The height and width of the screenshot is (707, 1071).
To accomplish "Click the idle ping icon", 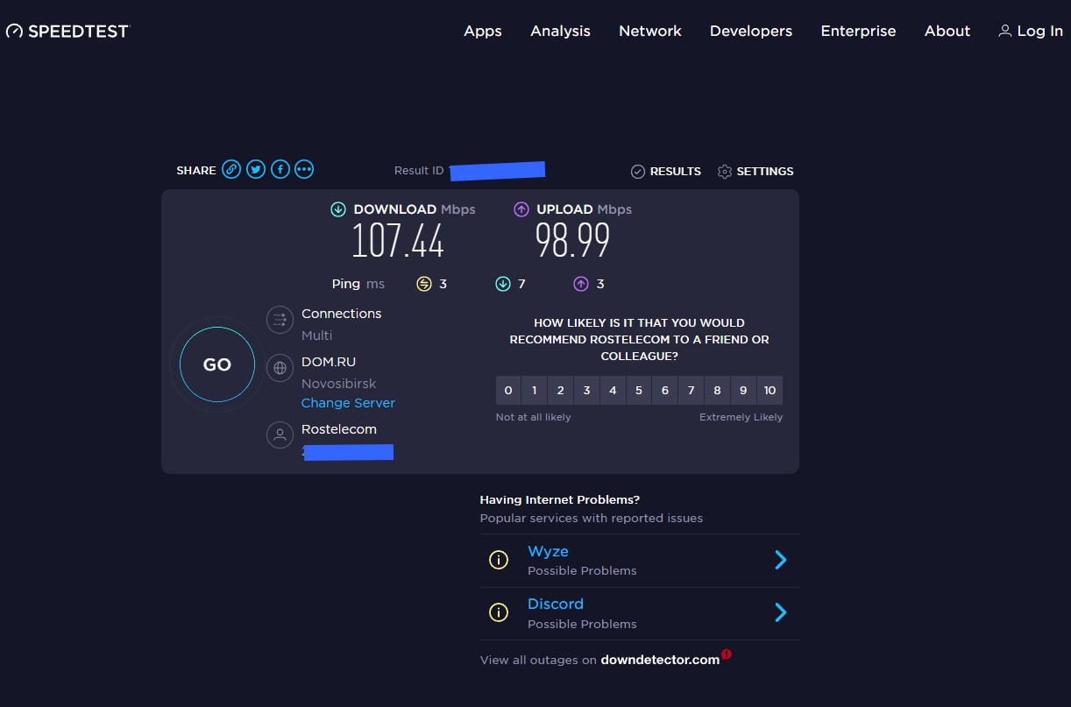I will (x=424, y=284).
